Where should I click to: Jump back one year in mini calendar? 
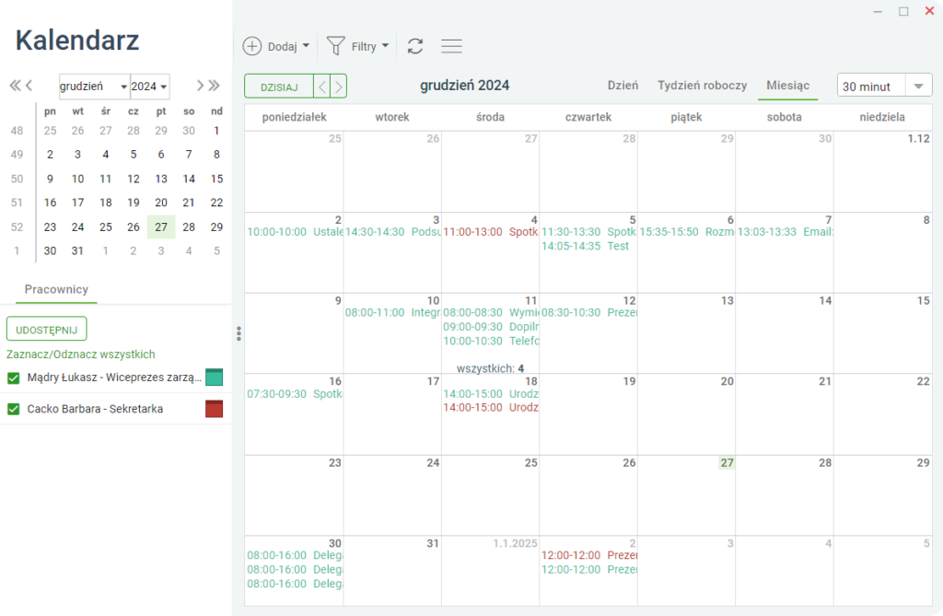pyautogui.click(x=15, y=86)
